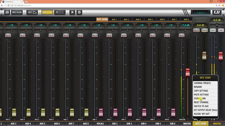Choose COPY SETTINGS from the context menu
This screenshot has width=225, height=126.
point(205,91)
